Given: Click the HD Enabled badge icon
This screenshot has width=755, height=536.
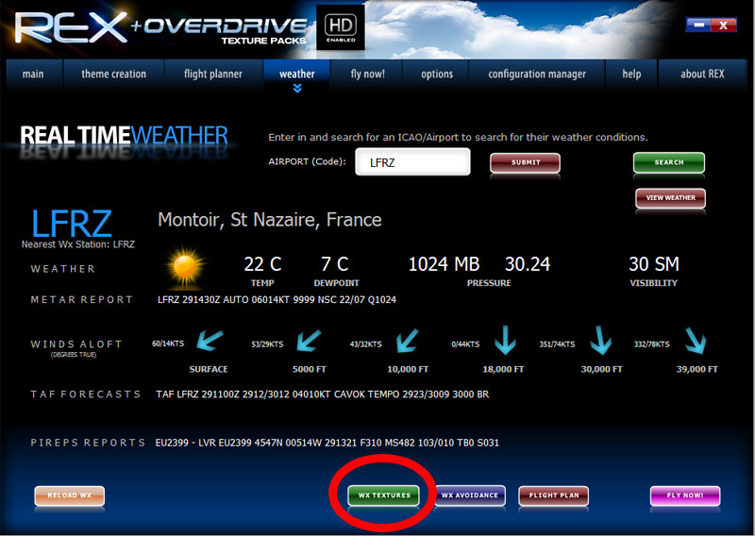Looking at the screenshot, I should coord(341,27).
